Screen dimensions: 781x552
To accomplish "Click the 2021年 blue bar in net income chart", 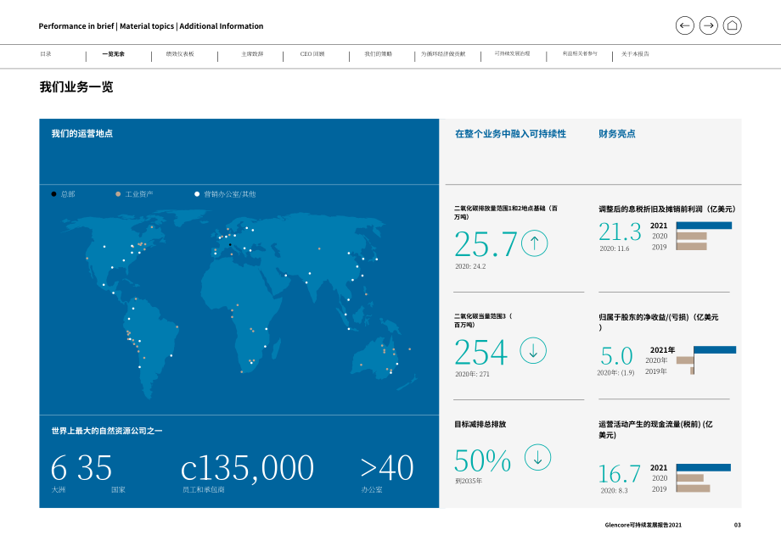I will [x=715, y=349].
